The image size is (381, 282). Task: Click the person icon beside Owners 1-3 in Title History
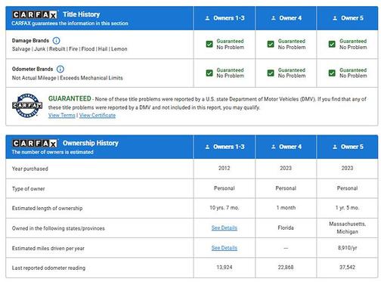[207, 18]
